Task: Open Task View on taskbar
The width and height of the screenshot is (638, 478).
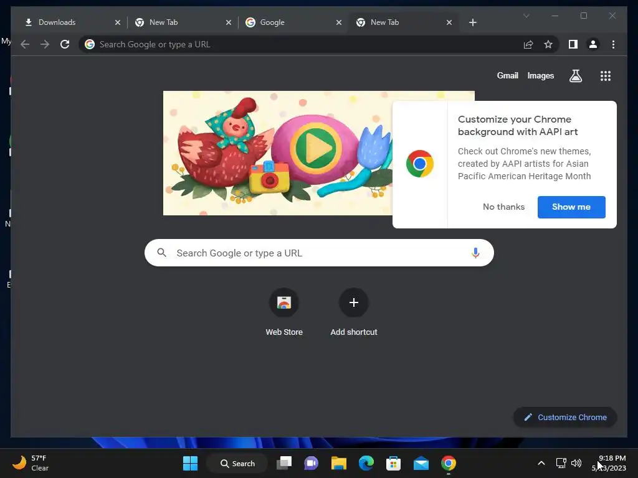Action: point(284,463)
